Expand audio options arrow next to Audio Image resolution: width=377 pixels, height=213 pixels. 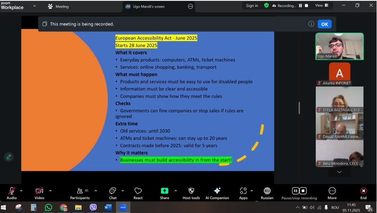[21, 191]
